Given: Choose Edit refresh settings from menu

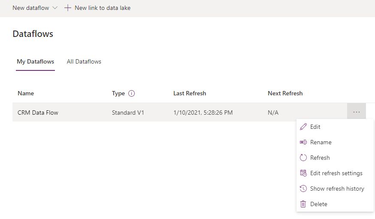Looking at the screenshot, I should click(x=336, y=173).
